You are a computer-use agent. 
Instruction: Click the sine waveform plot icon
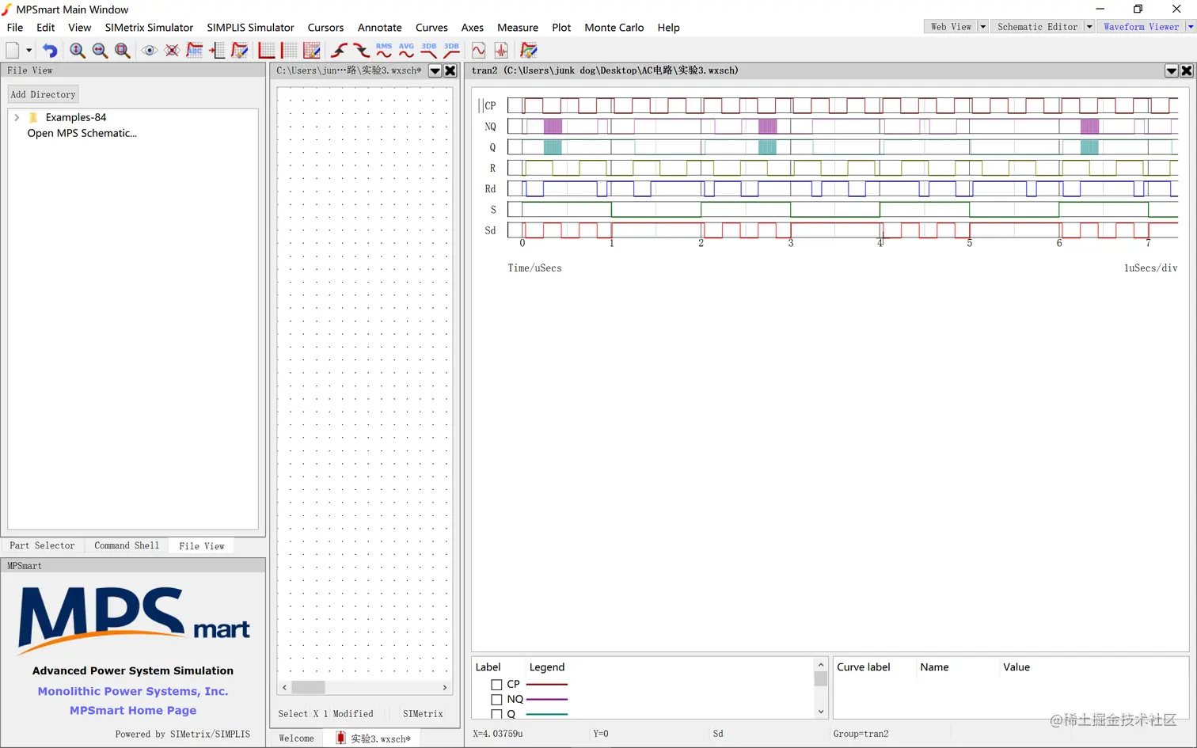tap(479, 51)
